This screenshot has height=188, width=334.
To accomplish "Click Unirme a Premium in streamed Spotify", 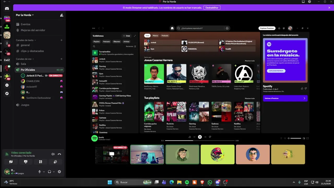I will pos(285,98).
